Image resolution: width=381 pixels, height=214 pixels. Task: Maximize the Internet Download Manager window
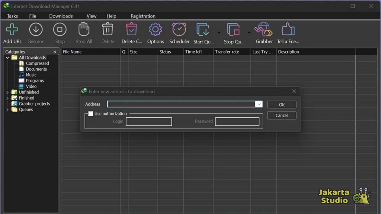click(x=353, y=6)
